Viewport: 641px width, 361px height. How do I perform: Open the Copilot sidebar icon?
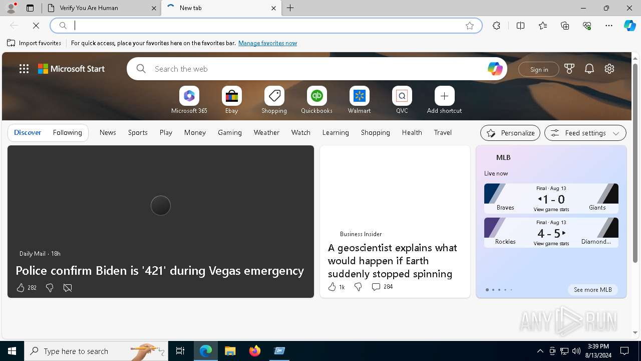pyautogui.click(x=629, y=26)
